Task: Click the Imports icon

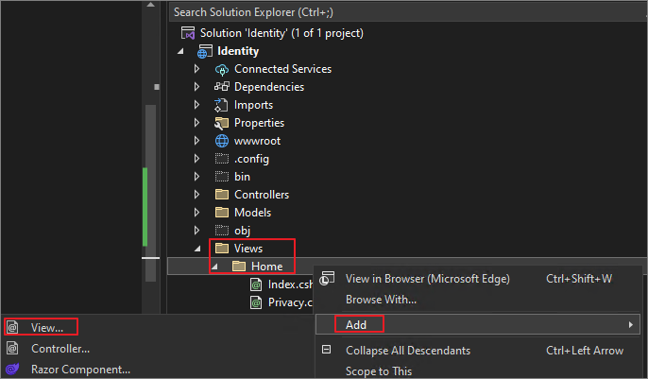Action: [221, 105]
